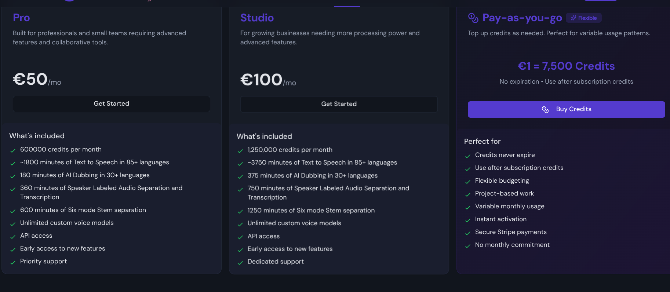This screenshot has width=670, height=292.
Task: Select the Studio plan heading
Action: [x=257, y=18]
